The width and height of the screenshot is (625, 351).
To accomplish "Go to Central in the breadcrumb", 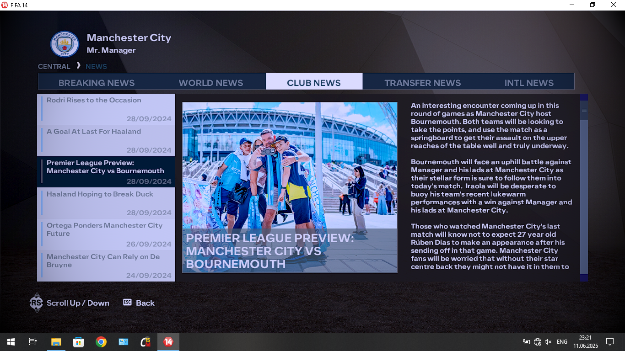I will pyautogui.click(x=54, y=66).
